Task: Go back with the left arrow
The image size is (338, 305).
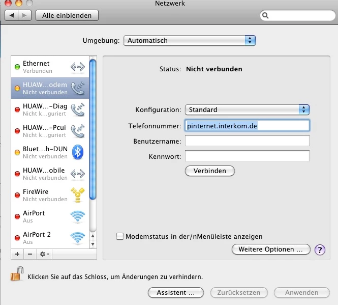Action: point(11,15)
